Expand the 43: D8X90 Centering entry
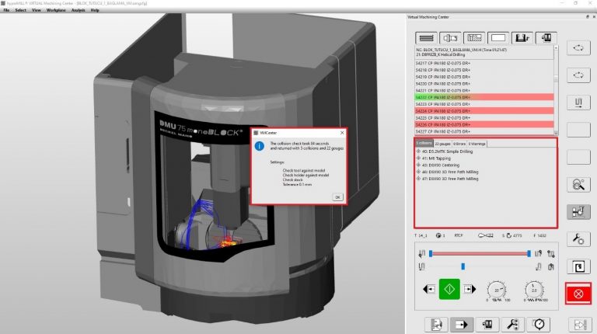This screenshot has height=334, width=597. point(419,165)
